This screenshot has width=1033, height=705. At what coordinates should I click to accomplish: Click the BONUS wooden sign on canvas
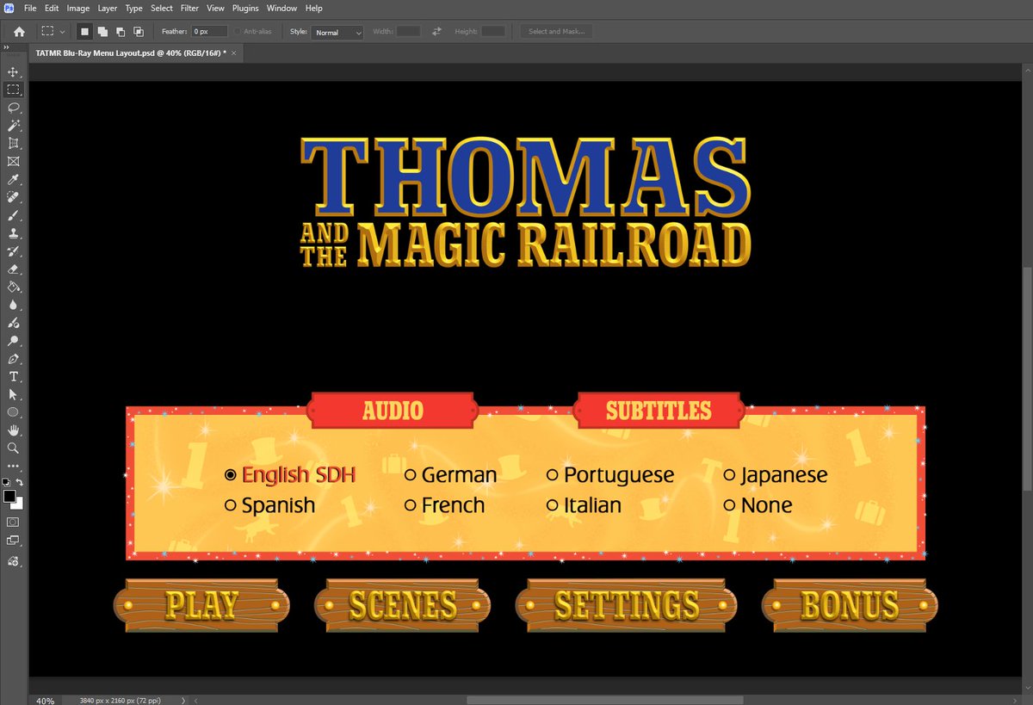click(x=850, y=605)
